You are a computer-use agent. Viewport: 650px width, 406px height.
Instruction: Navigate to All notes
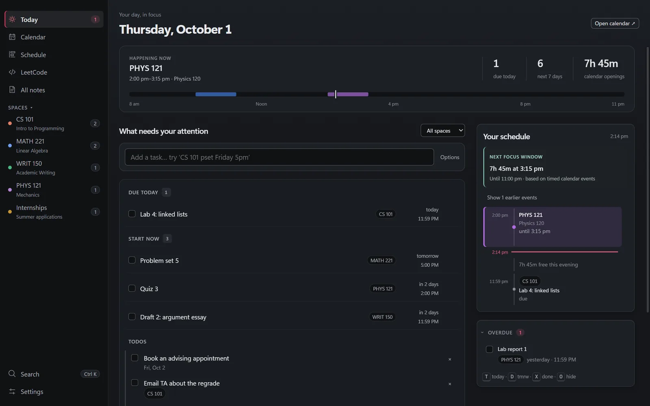(54, 90)
